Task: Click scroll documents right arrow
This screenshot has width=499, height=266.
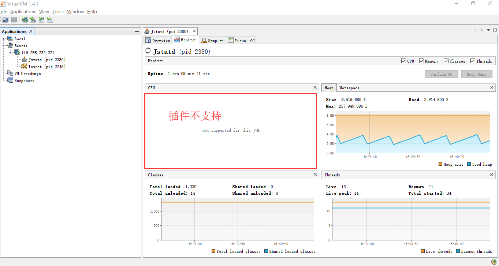Action: (x=482, y=30)
